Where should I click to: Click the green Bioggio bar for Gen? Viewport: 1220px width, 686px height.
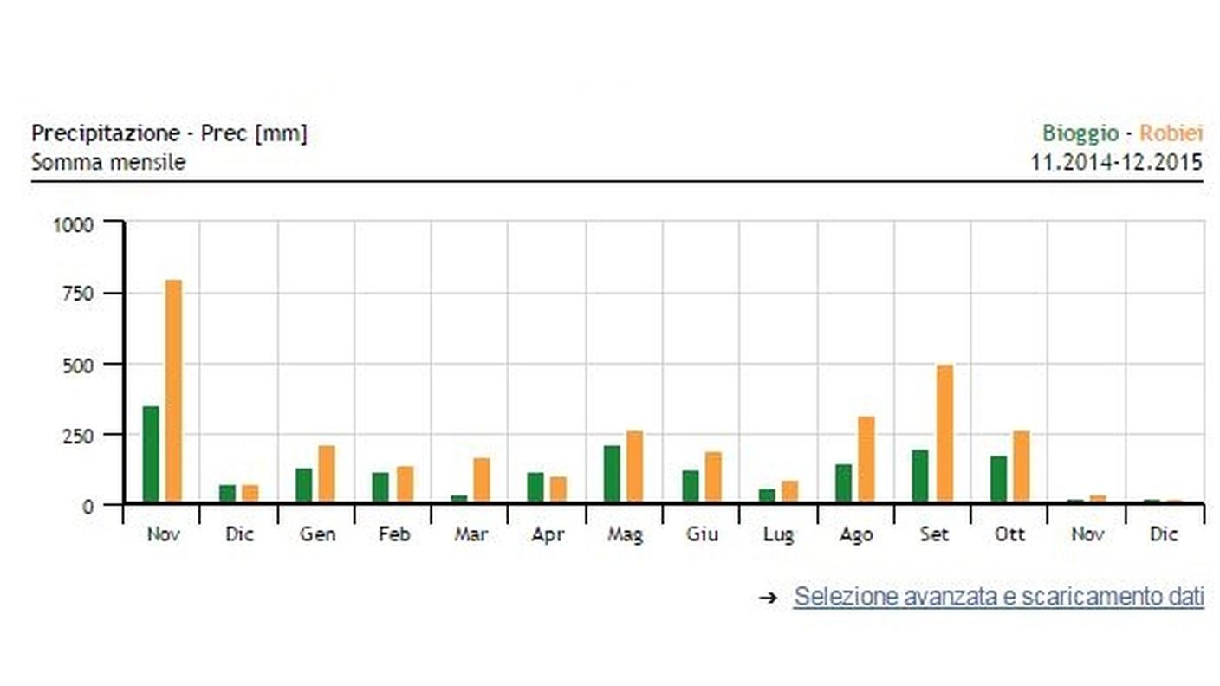tap(304, 485)
